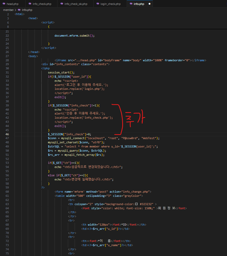Click sticky header line <script>

(x=48, y=22)
